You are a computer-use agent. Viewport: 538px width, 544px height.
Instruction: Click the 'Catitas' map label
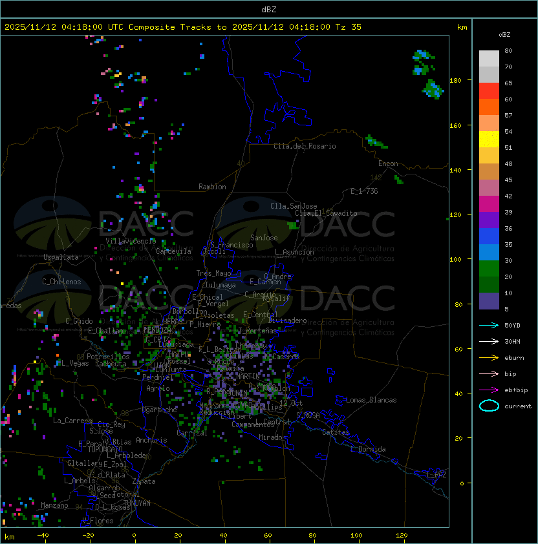pyautogui.click(x=336, y=432)
